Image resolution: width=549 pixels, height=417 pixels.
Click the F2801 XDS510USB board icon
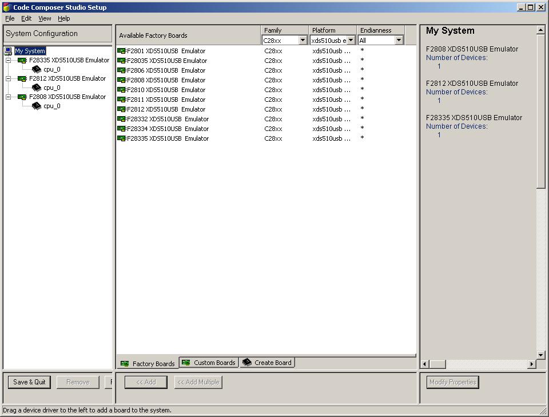tap(121, 51)
